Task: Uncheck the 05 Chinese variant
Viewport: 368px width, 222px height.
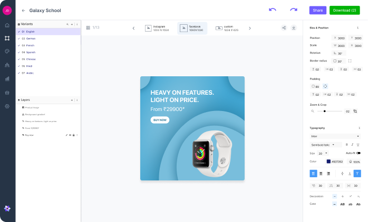Action: coord(19,59)
